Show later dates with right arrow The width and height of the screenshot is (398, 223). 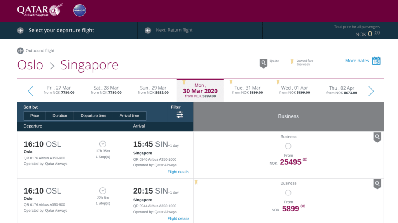coord(371,91)
